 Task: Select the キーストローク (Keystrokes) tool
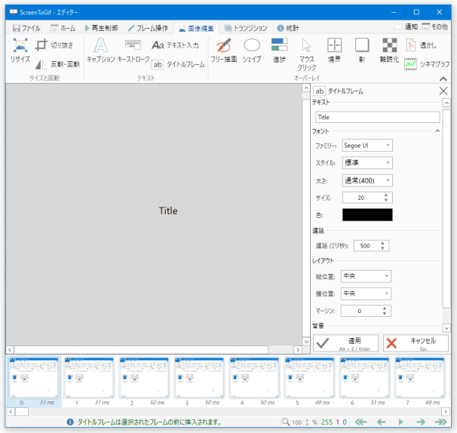(x=133, y=51)
